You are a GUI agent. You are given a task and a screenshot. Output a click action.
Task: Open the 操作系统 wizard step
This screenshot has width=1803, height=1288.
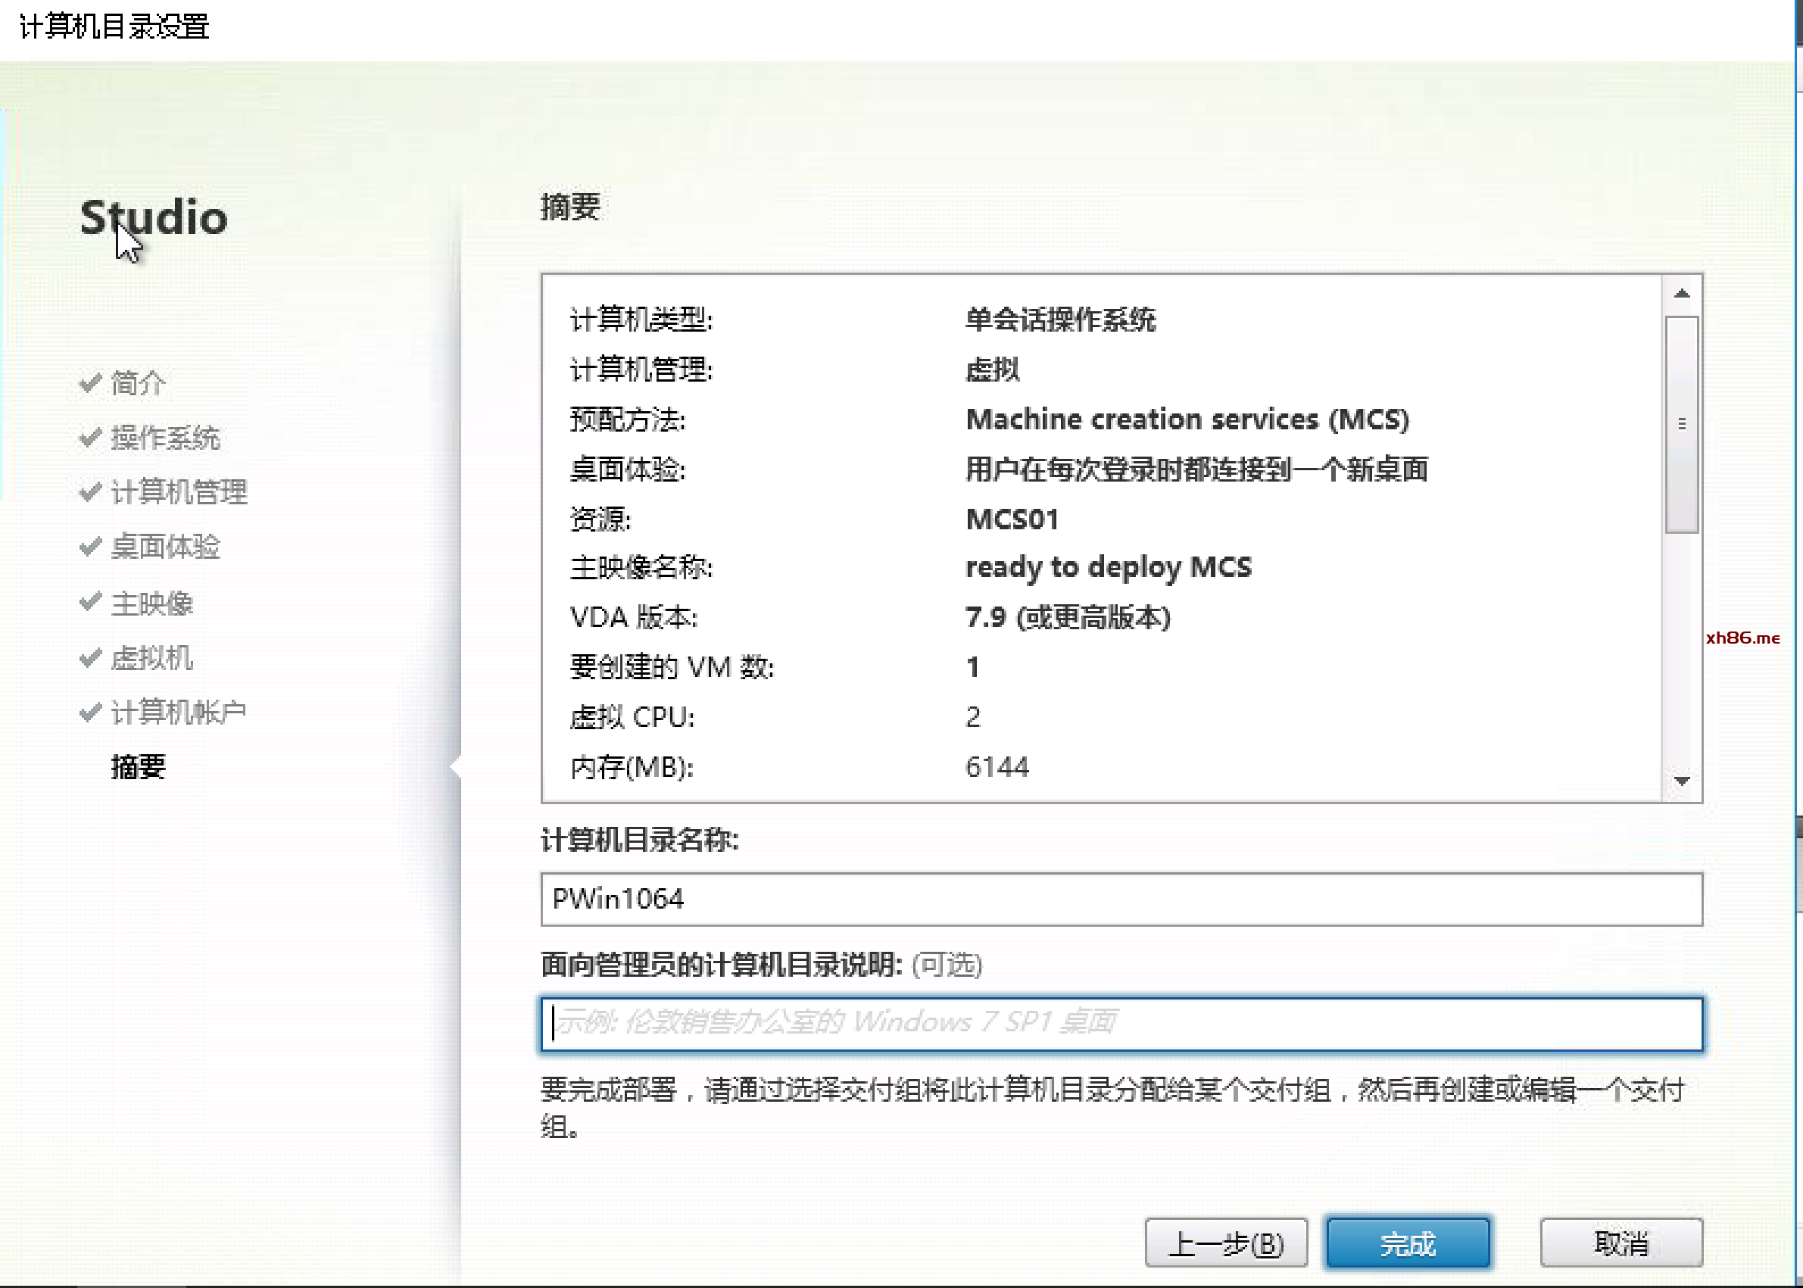coord(165,438)
